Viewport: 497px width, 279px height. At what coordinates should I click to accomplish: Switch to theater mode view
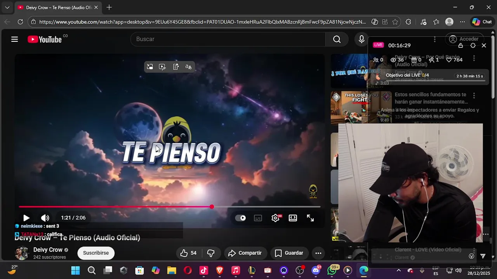coord(293,218)
